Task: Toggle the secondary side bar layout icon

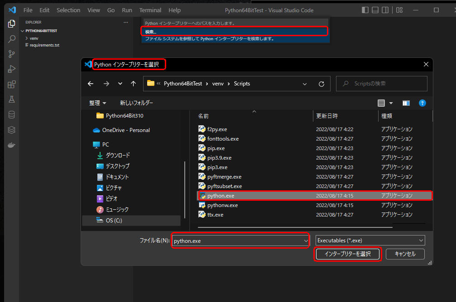Action: (x=385, y=10)
